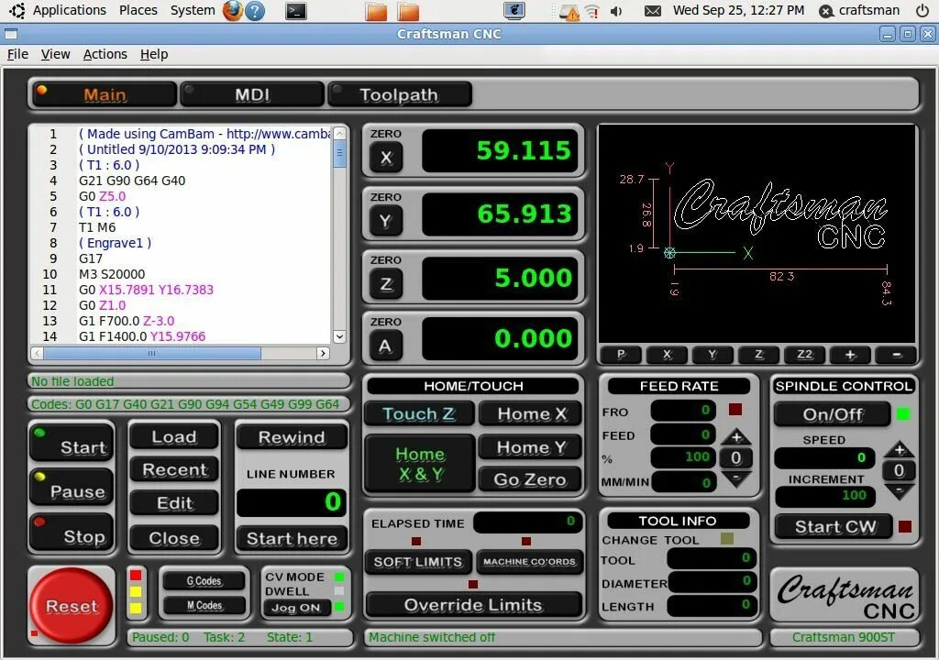
Task: Open the mail indicator in top panel
Action: point(653,11)
